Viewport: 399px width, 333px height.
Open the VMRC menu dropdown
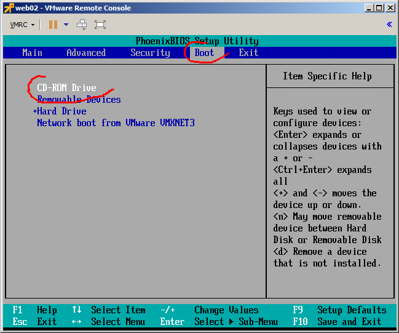click(22, 25)
